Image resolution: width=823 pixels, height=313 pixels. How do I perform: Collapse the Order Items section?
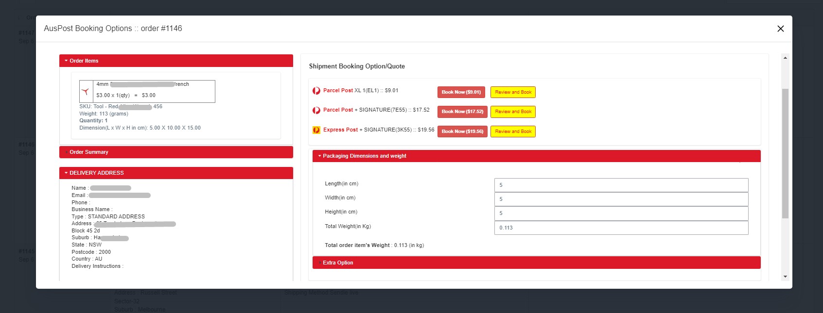point(176,61)
